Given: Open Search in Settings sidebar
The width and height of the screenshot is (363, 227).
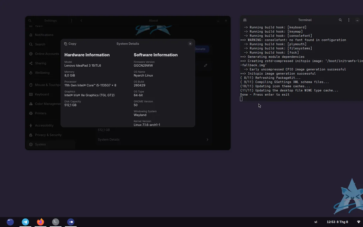Looking at the screenshot, I should coord(50,44).
